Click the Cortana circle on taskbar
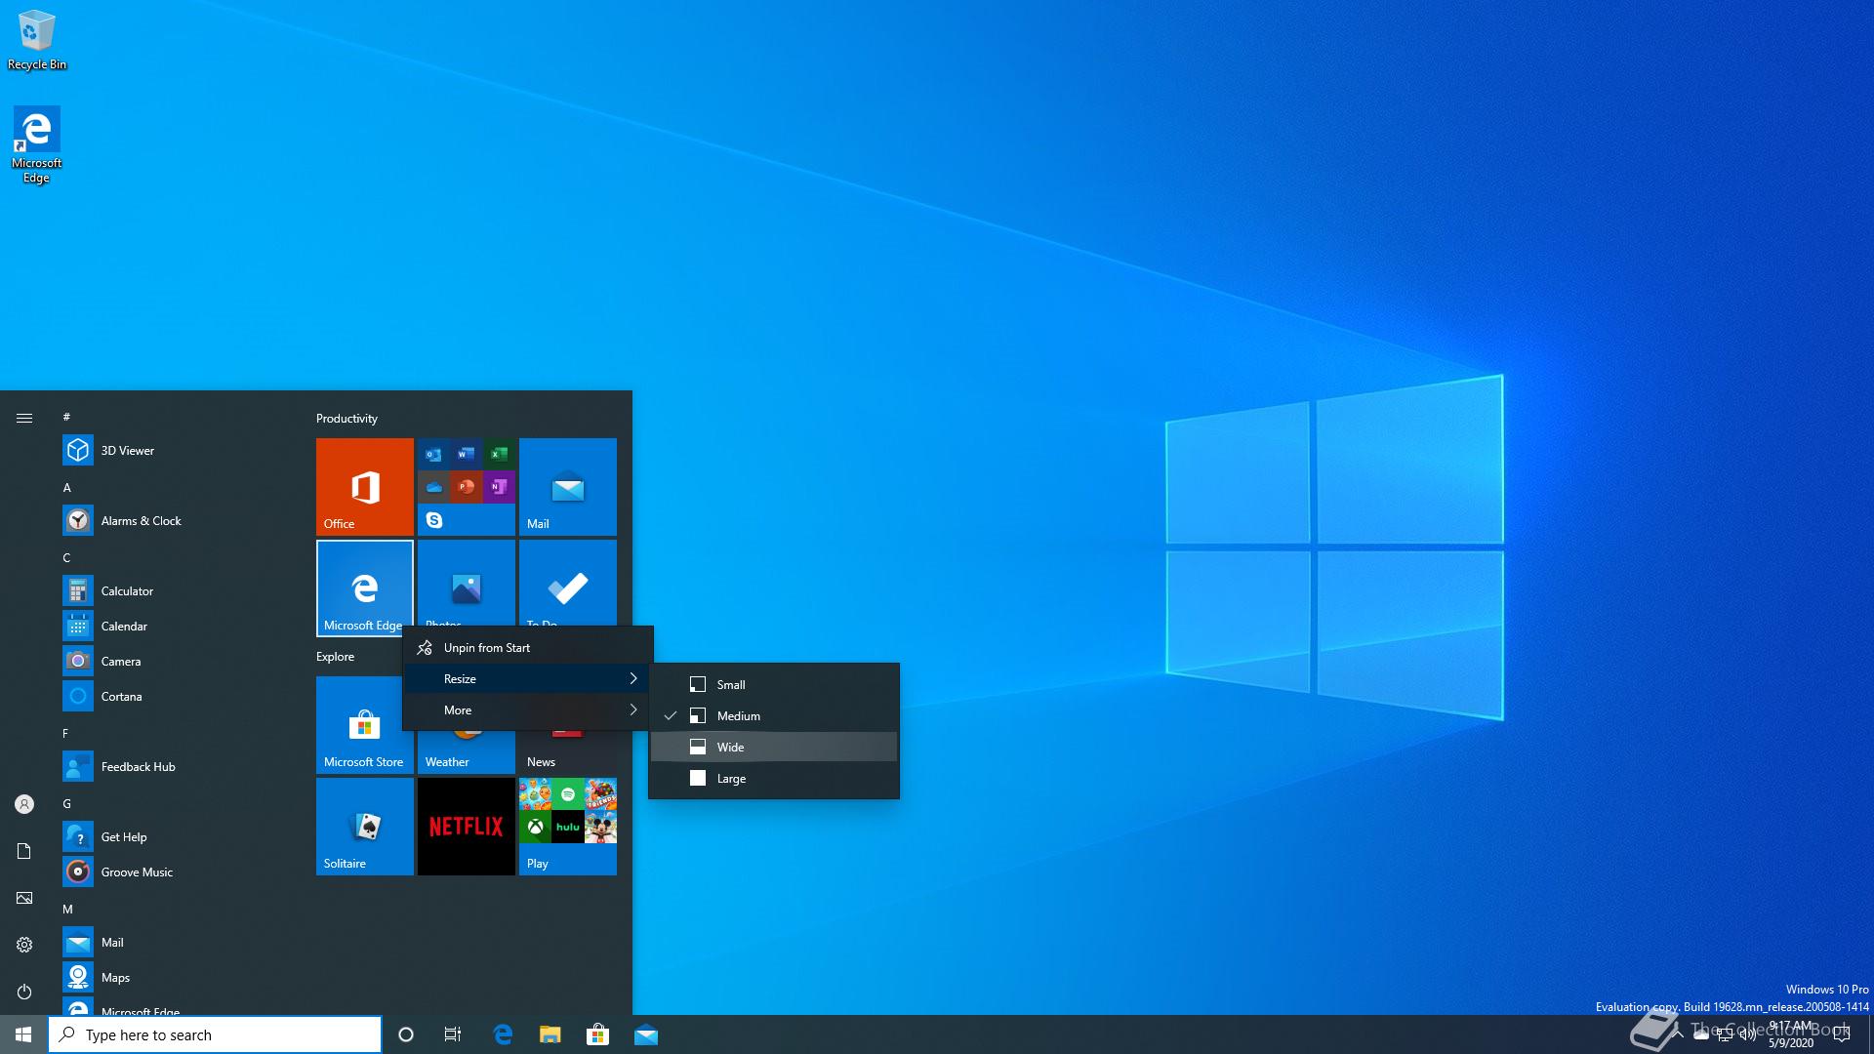This screenshot has width=1874, height=1054. (x=406, y=1034)
